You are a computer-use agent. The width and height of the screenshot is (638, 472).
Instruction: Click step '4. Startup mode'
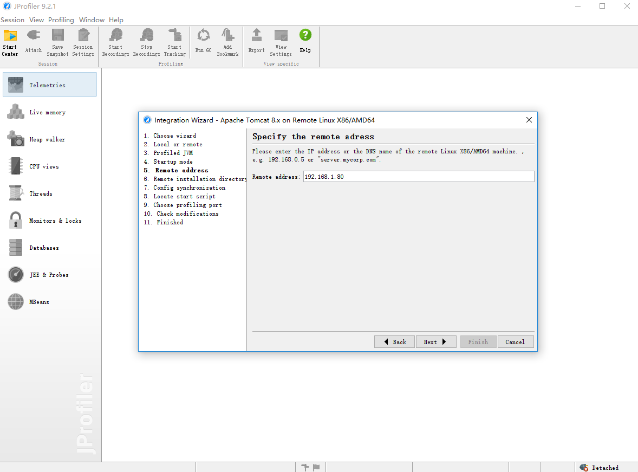pyautogui.click(x=168, y=161)
